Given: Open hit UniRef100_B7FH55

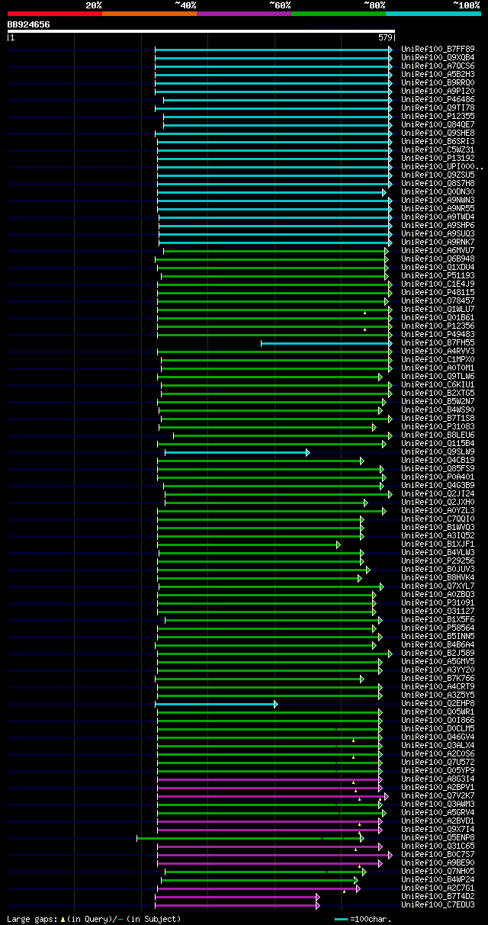Looking at the screenshot, I should point(438,343).
